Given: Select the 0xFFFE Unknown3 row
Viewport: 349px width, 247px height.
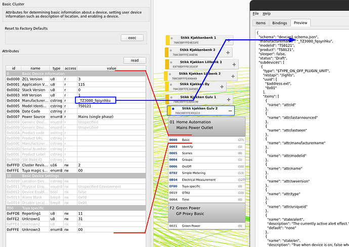Looking at the screenshot, I should (x=76, y=229).
